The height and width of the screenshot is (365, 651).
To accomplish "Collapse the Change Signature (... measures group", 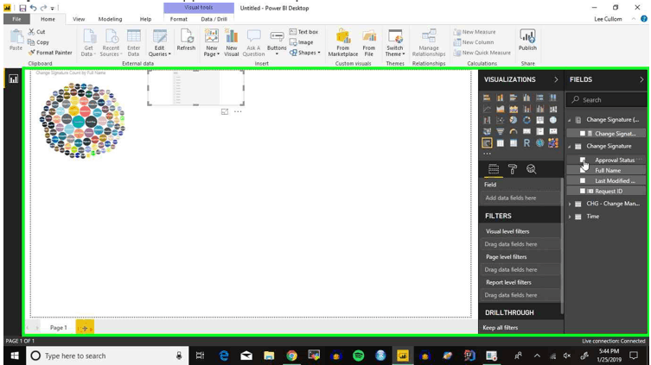I will [x=570, y=120].
